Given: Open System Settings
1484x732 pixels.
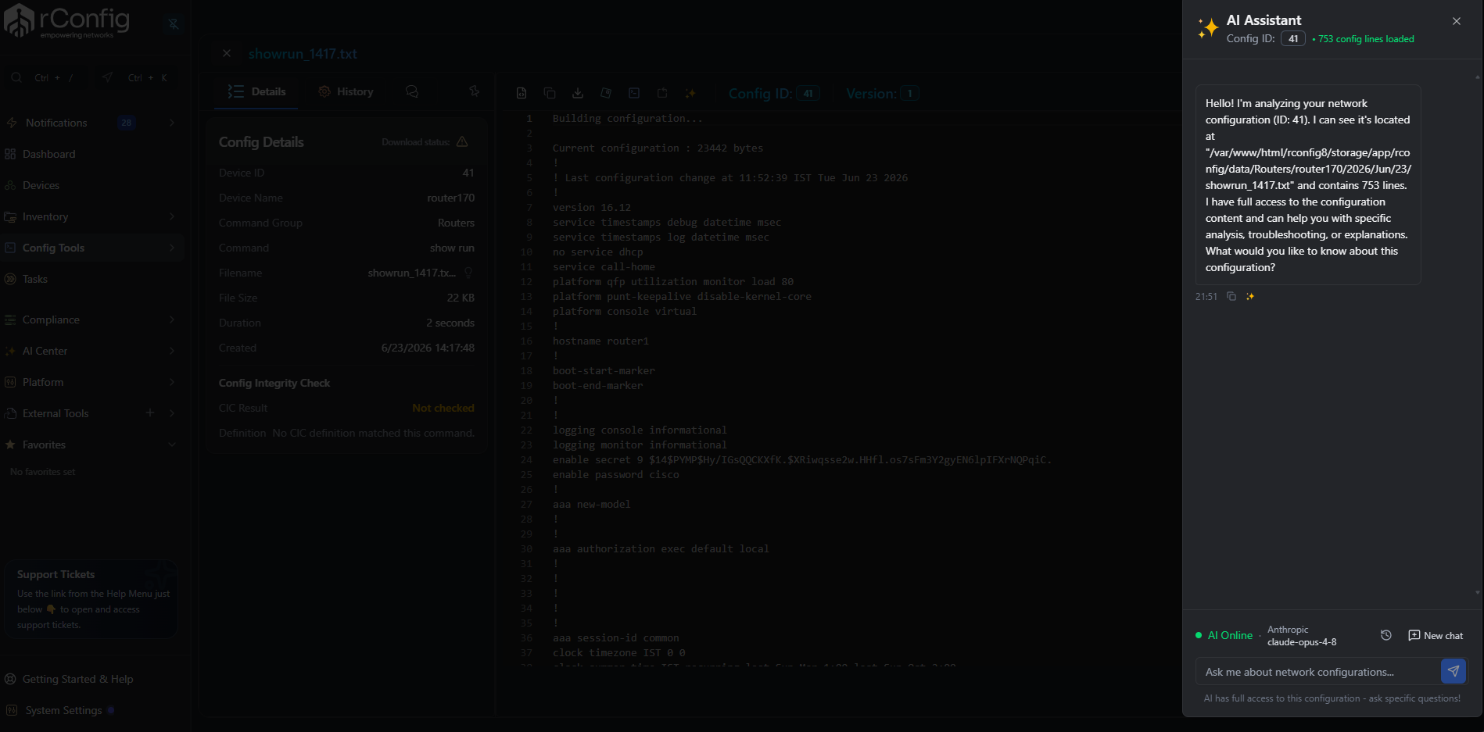Looking at the screenshot, I should 63,710.
